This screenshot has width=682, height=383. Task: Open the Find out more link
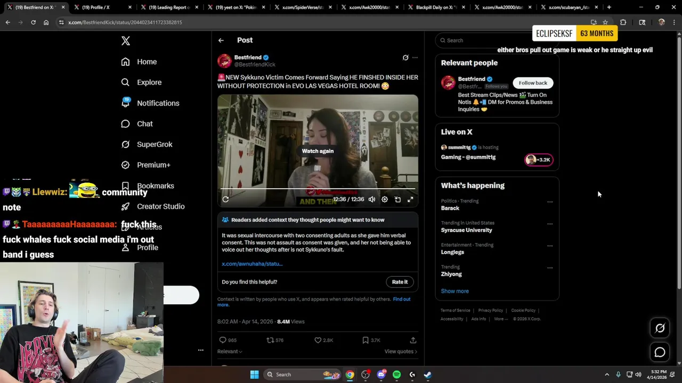(401, 299)
